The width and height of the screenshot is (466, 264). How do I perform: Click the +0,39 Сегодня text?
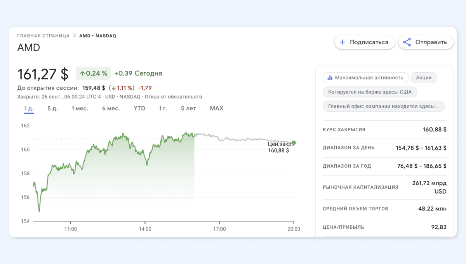(138, 73)
